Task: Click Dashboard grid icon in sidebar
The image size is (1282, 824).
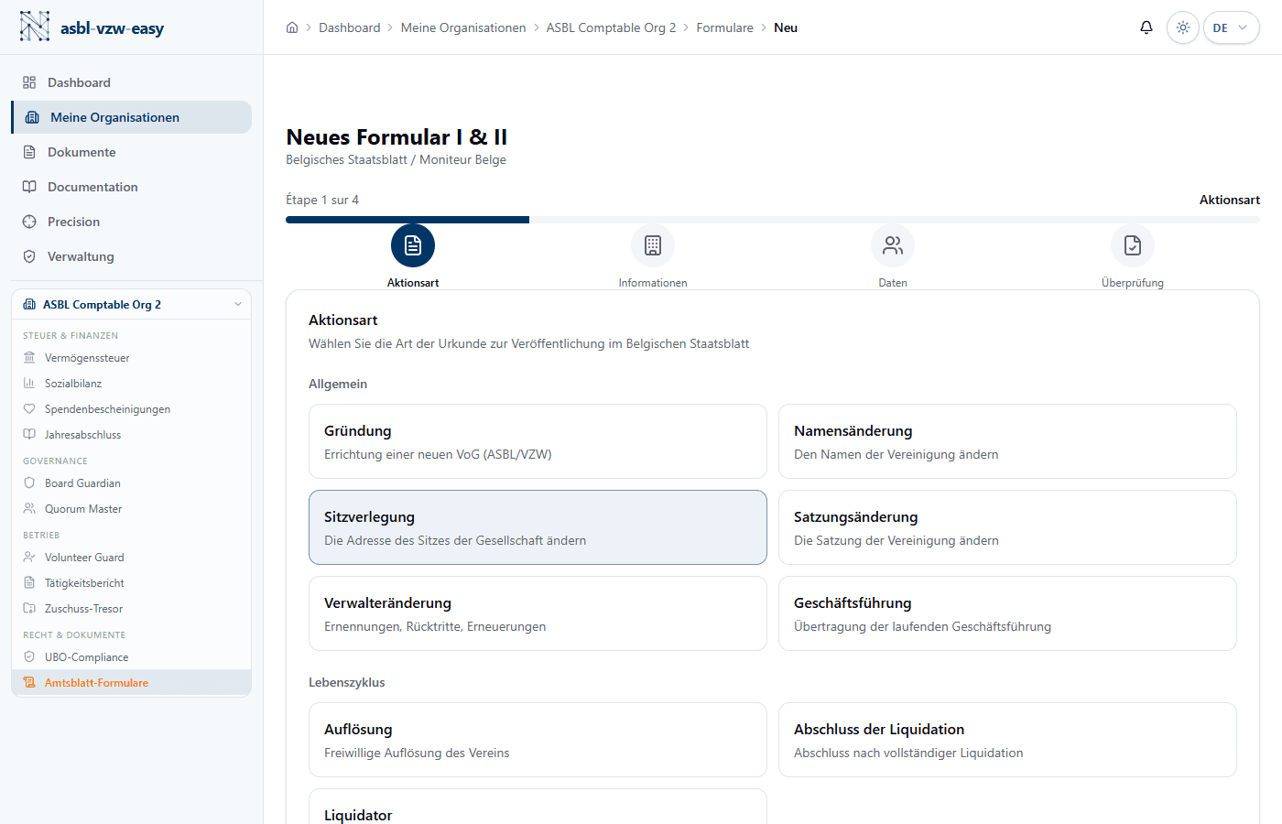Action: [x=29, y=82]
